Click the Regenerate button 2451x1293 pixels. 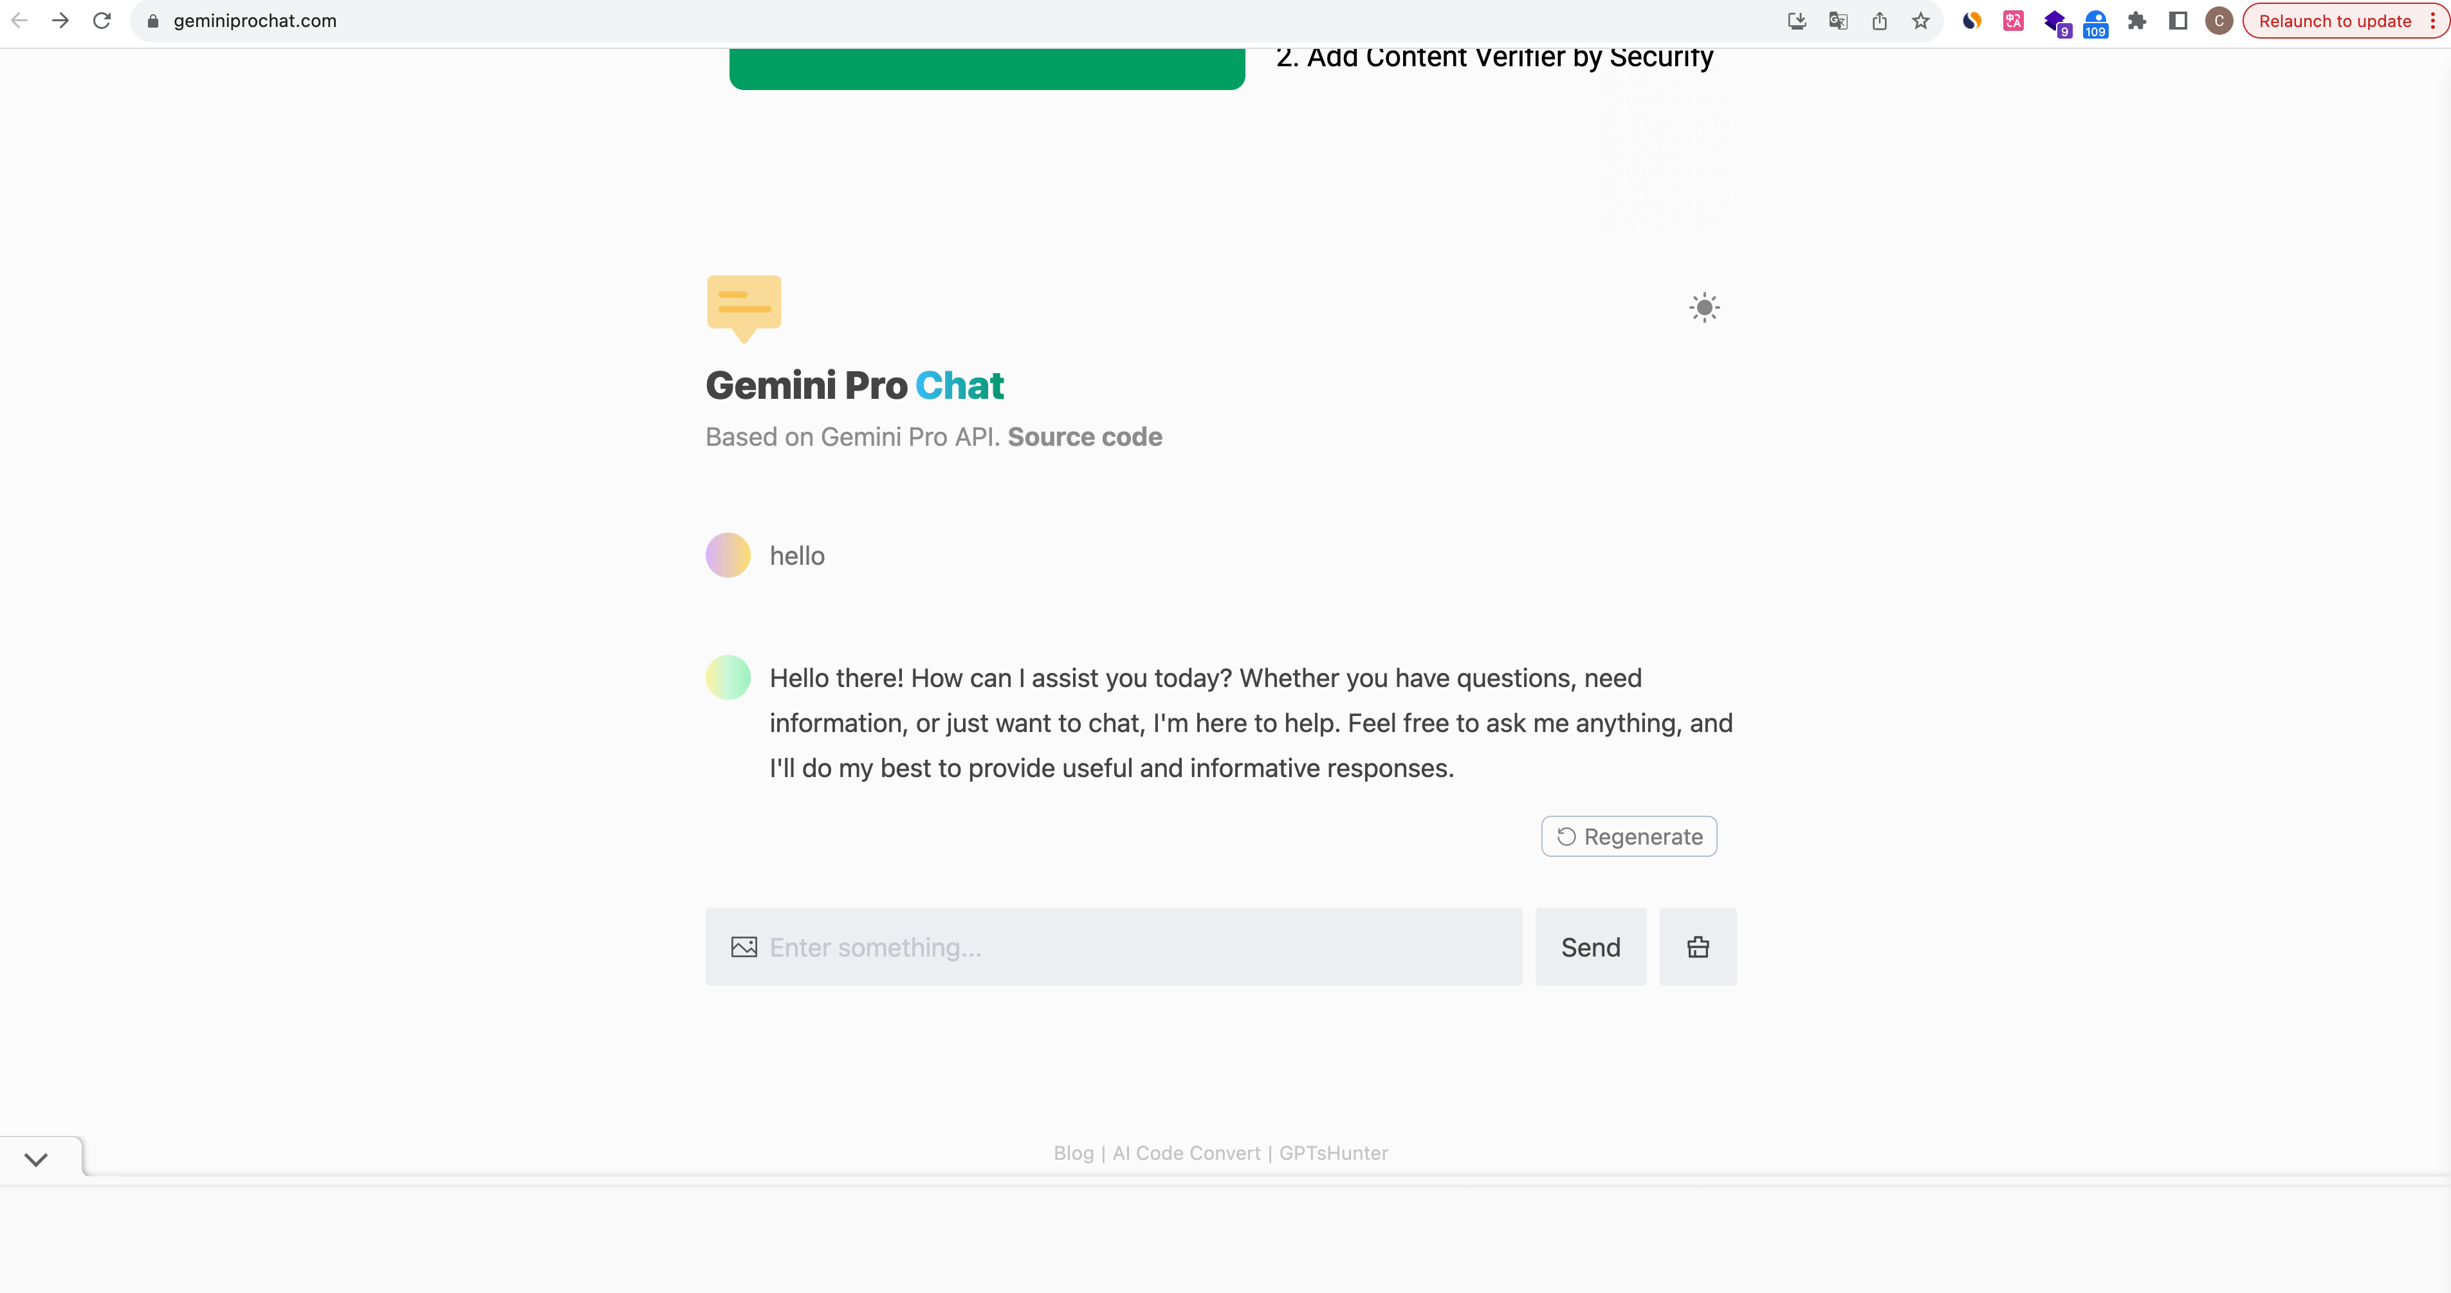[x=1629, y=836]
